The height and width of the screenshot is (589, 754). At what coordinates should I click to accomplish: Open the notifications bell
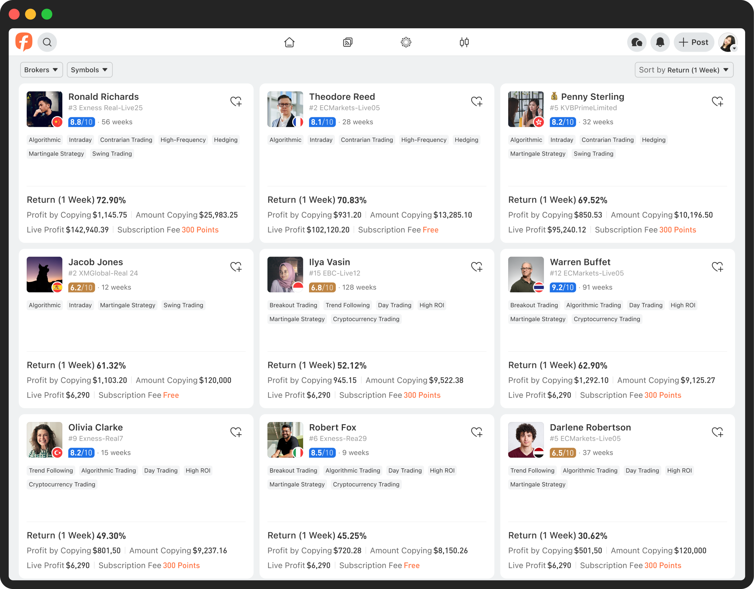tap(660, 42)
